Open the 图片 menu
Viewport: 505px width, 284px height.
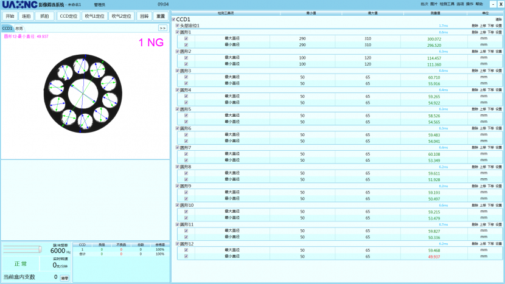tap(433, 4)
